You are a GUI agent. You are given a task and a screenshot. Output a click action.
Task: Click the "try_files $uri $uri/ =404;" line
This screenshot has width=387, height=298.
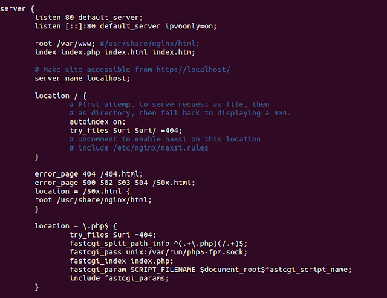point(125,131)
